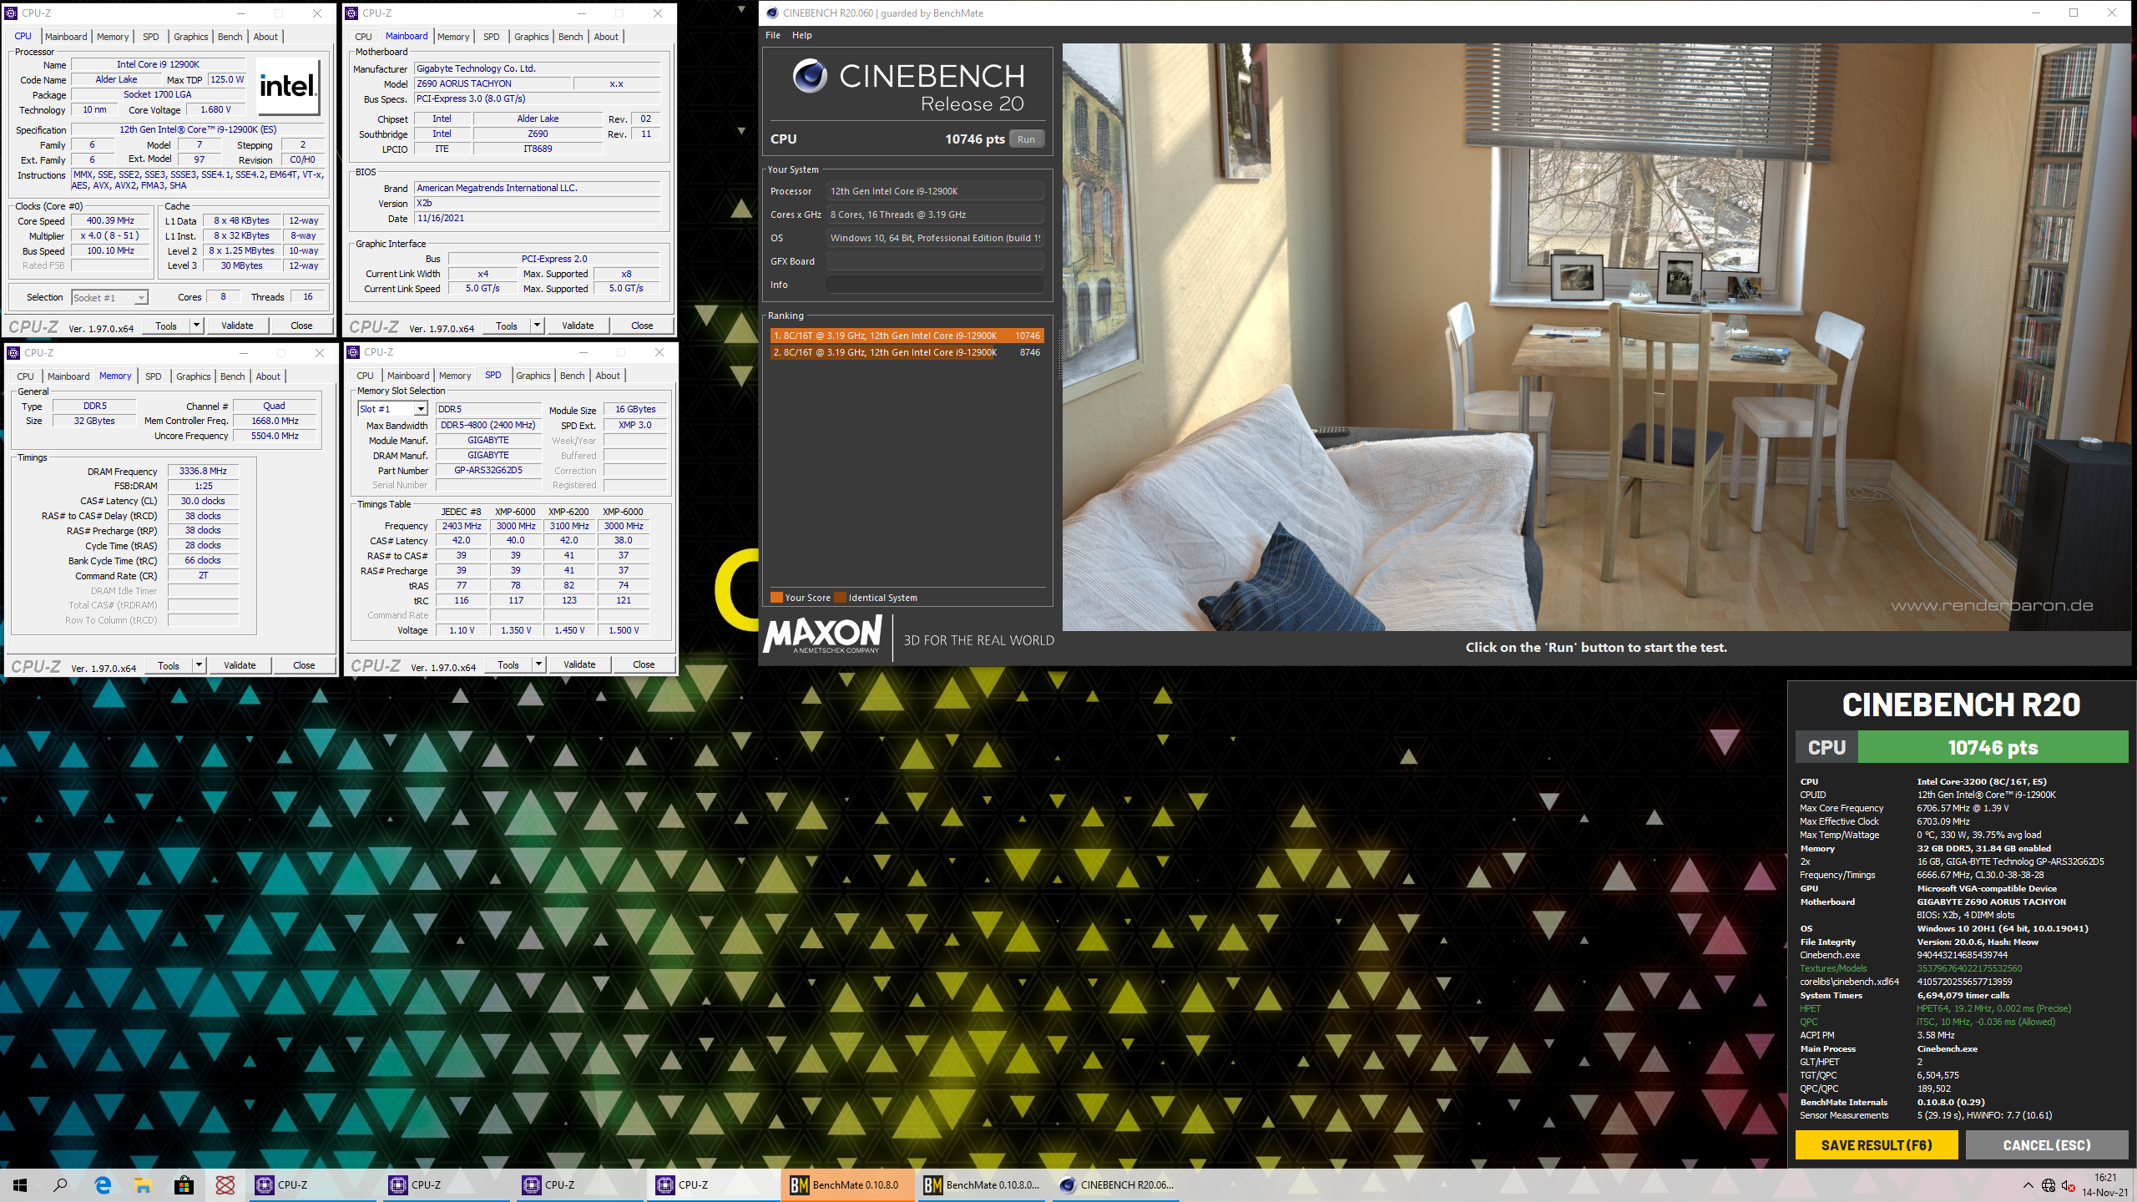
Task: Click the DRAM Frequency 3336.8 MHz value
Action: pos(203,471)
